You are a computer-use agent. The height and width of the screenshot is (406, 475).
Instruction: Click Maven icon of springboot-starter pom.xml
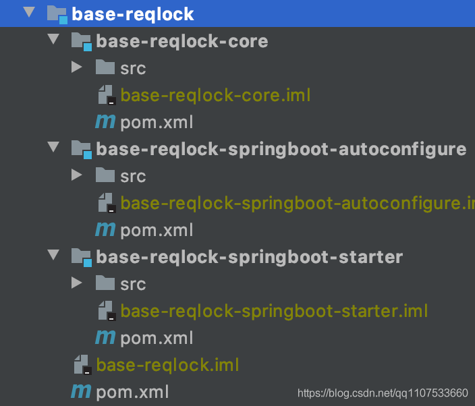point(105,337)
